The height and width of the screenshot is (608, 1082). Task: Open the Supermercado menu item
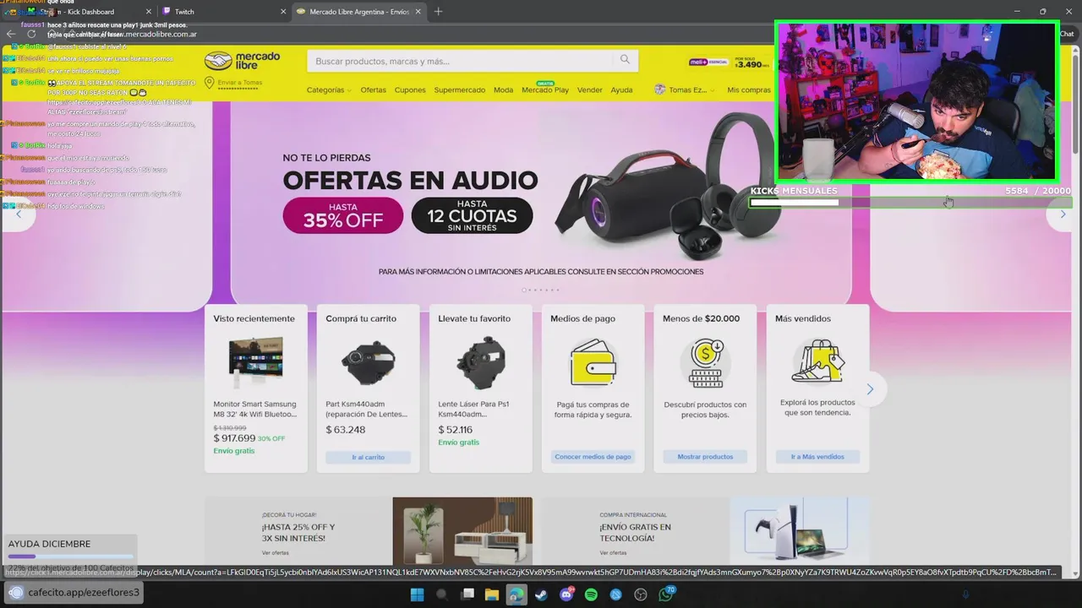point(460,90)
